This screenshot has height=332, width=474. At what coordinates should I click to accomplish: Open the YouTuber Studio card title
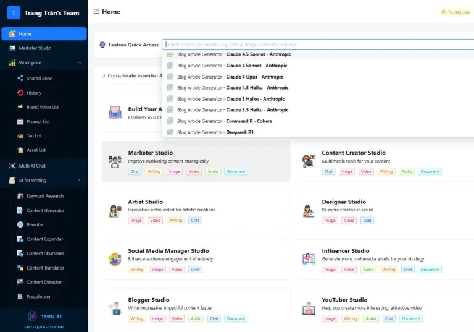(344, 300)
